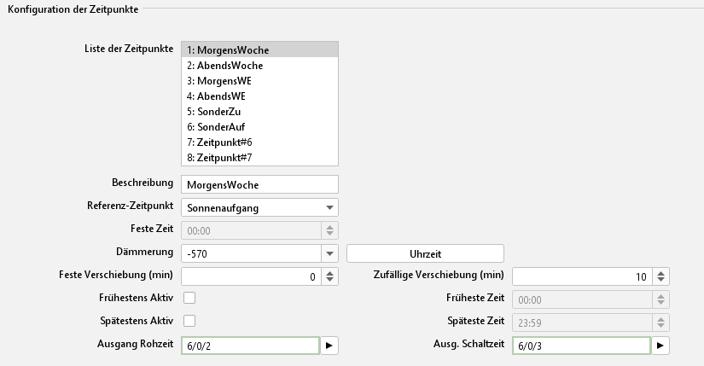Screen dimensions: 704x366
Task: Click arrow button next to Ausg. Schaltzeit
Action: click(660, 345)
